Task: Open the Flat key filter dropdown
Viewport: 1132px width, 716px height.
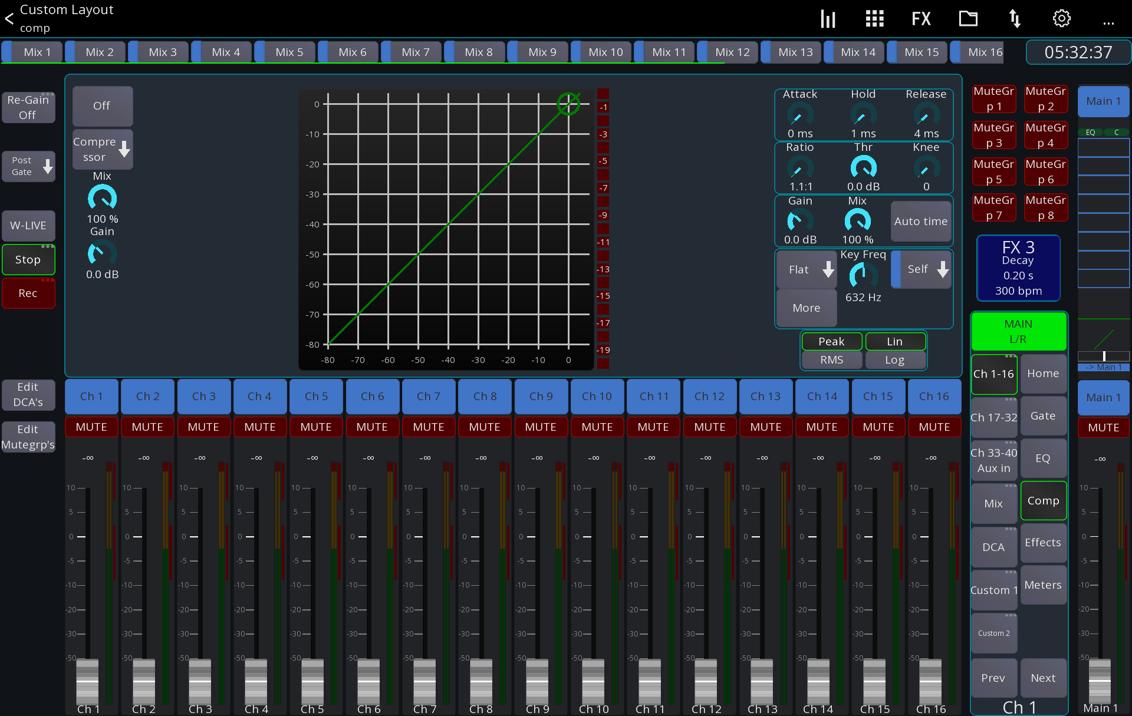Action: pyautogui.click(x=807, y=270)
